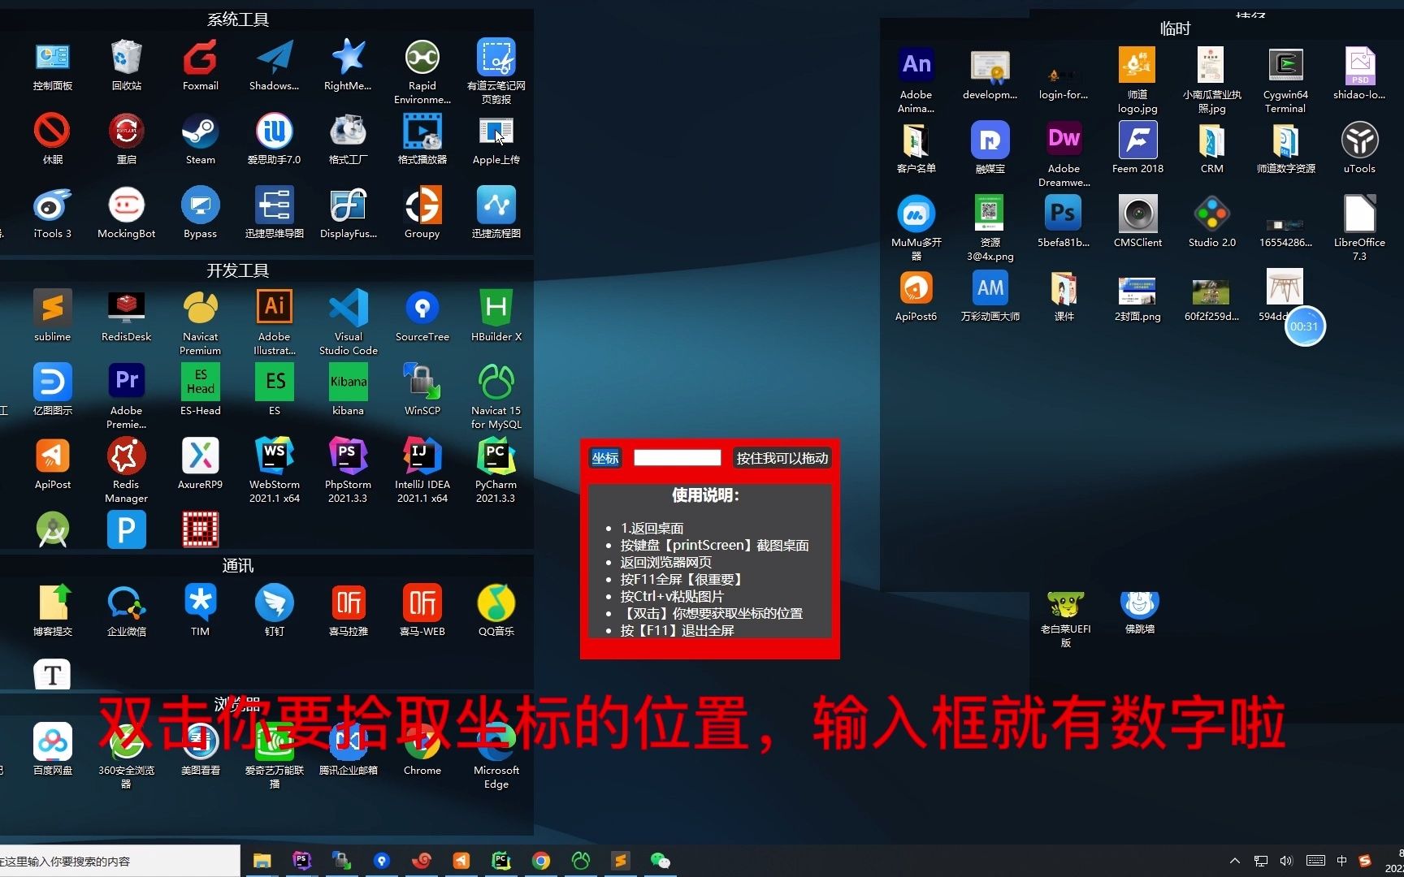Launch HBuilder X icon
Viewport: 1404px width, 877px height.
coord(496,316)
